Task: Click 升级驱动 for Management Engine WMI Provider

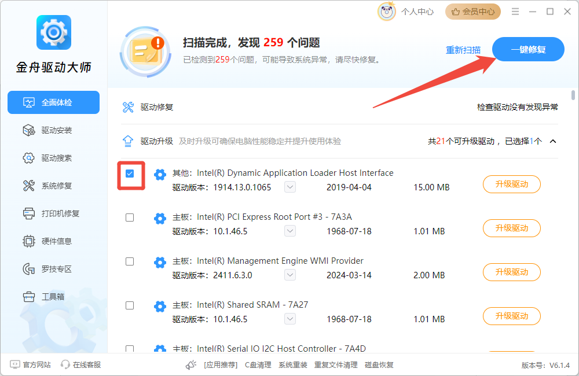Action: pyautogui.click(x=512, y=272)
